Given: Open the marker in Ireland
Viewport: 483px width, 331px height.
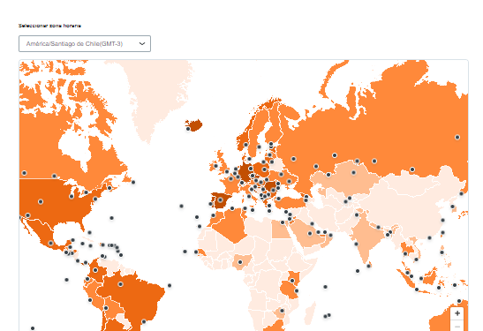Looking at the screenshot, I should [215, 166].
